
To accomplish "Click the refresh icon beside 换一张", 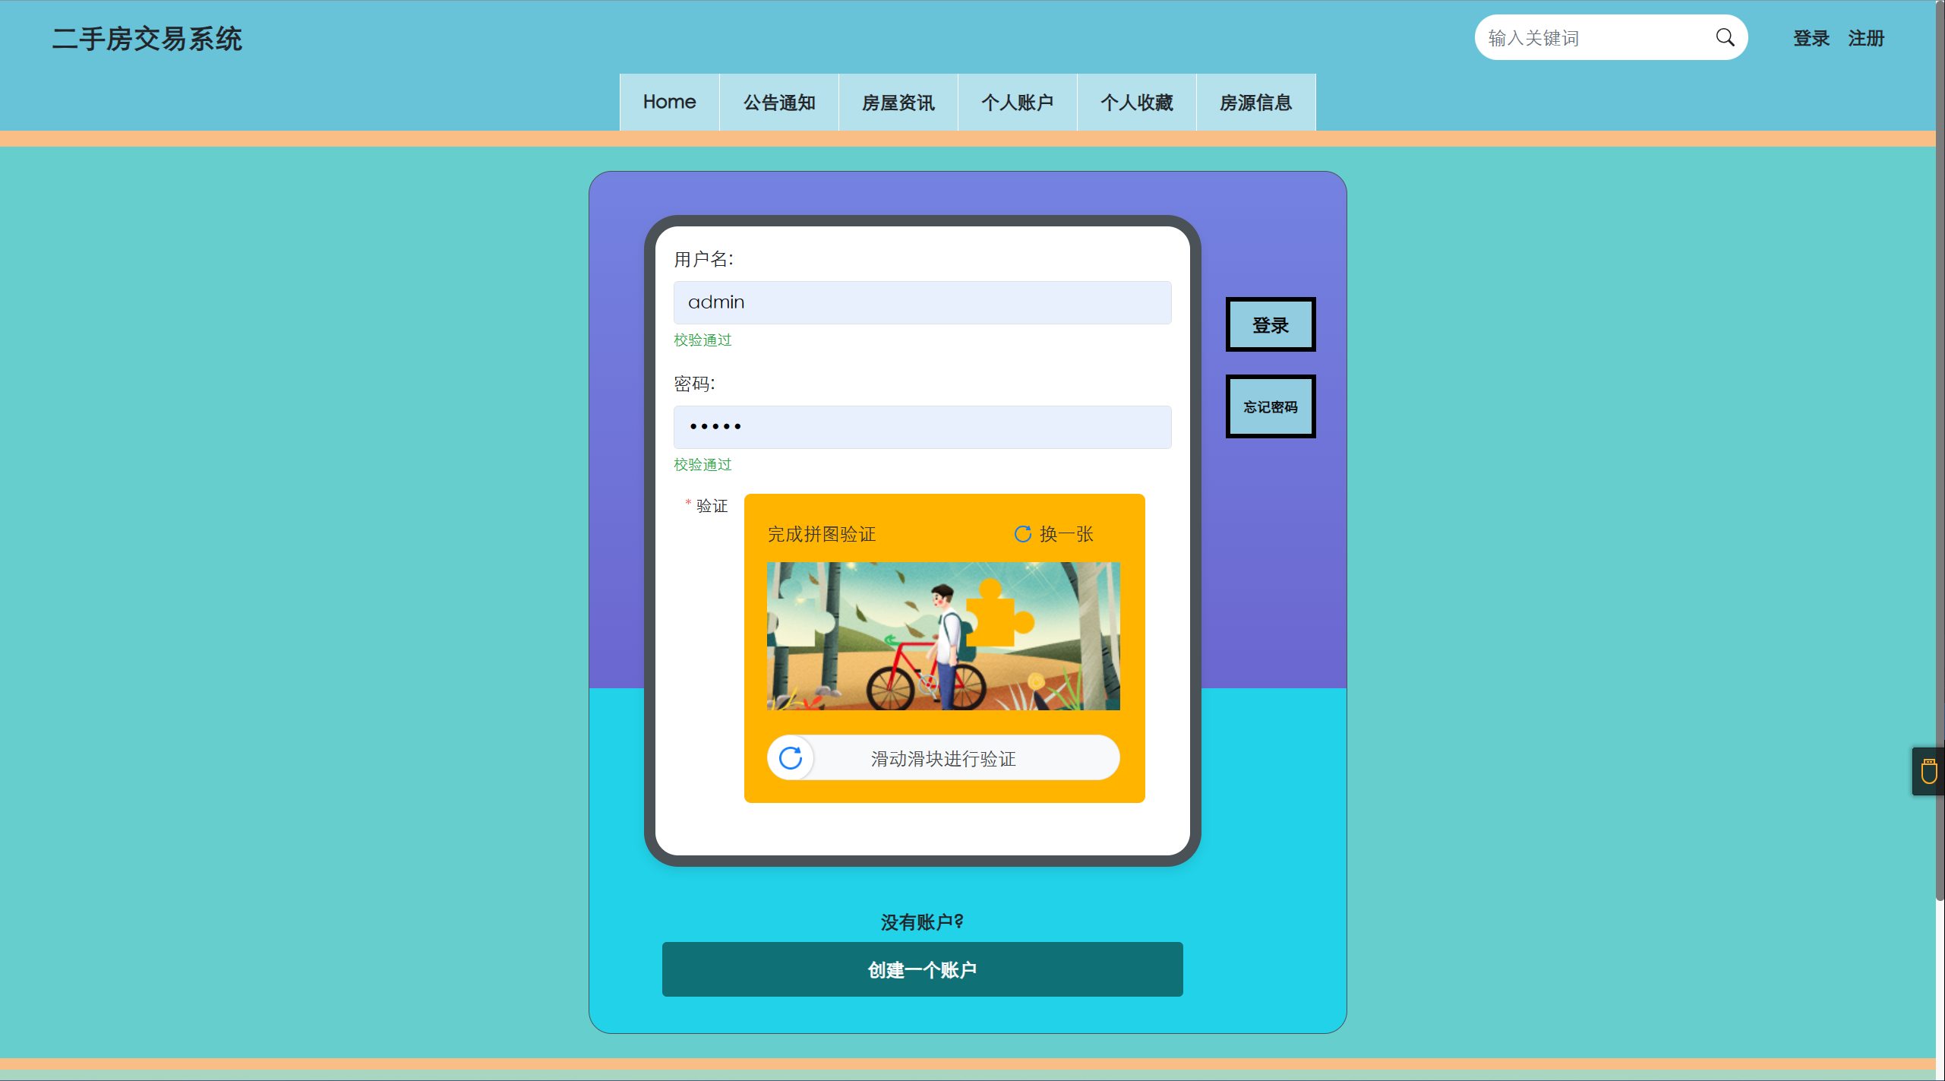I will [1022, 534].
